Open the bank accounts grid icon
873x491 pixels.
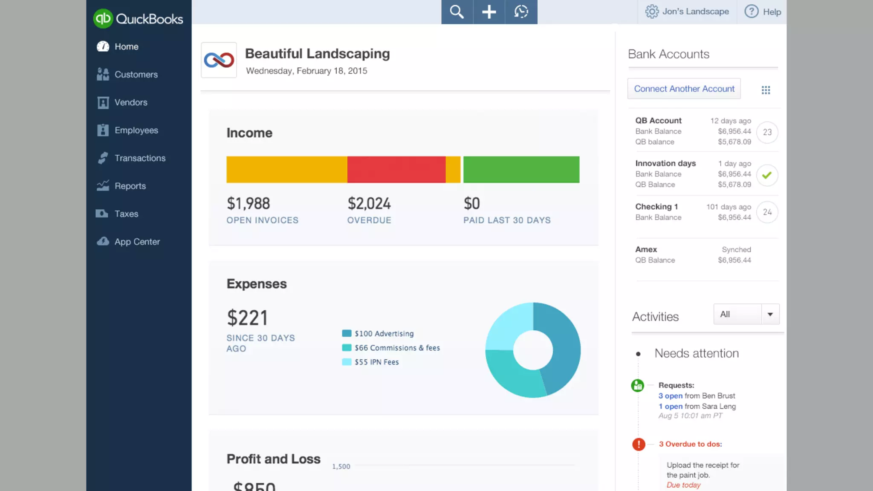(x=766, y=90)
